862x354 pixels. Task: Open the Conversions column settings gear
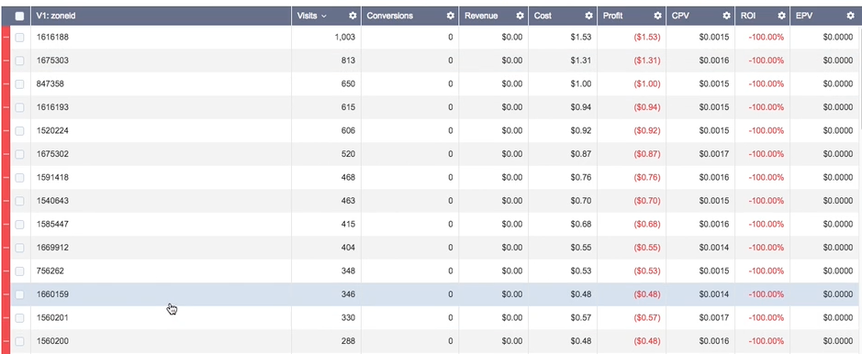pos(451,16)
